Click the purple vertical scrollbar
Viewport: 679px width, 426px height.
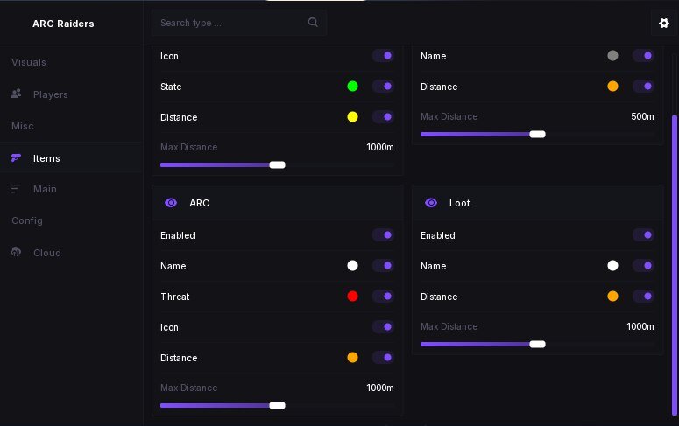tap(675, 265)
